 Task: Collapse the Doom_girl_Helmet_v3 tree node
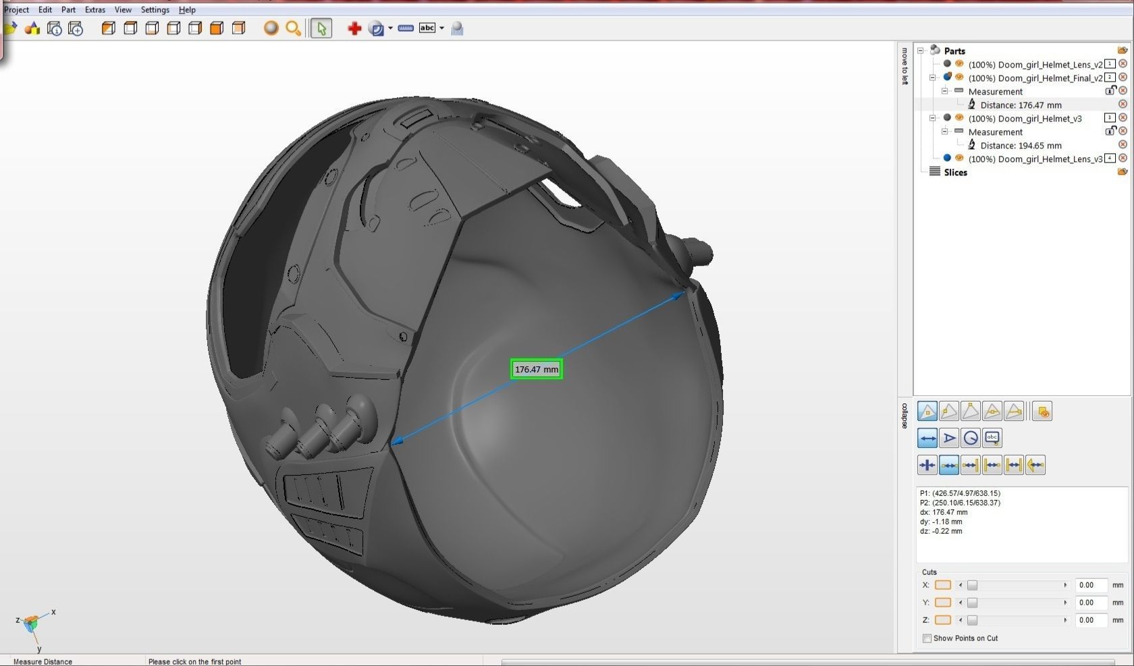(x=932, y=118)
